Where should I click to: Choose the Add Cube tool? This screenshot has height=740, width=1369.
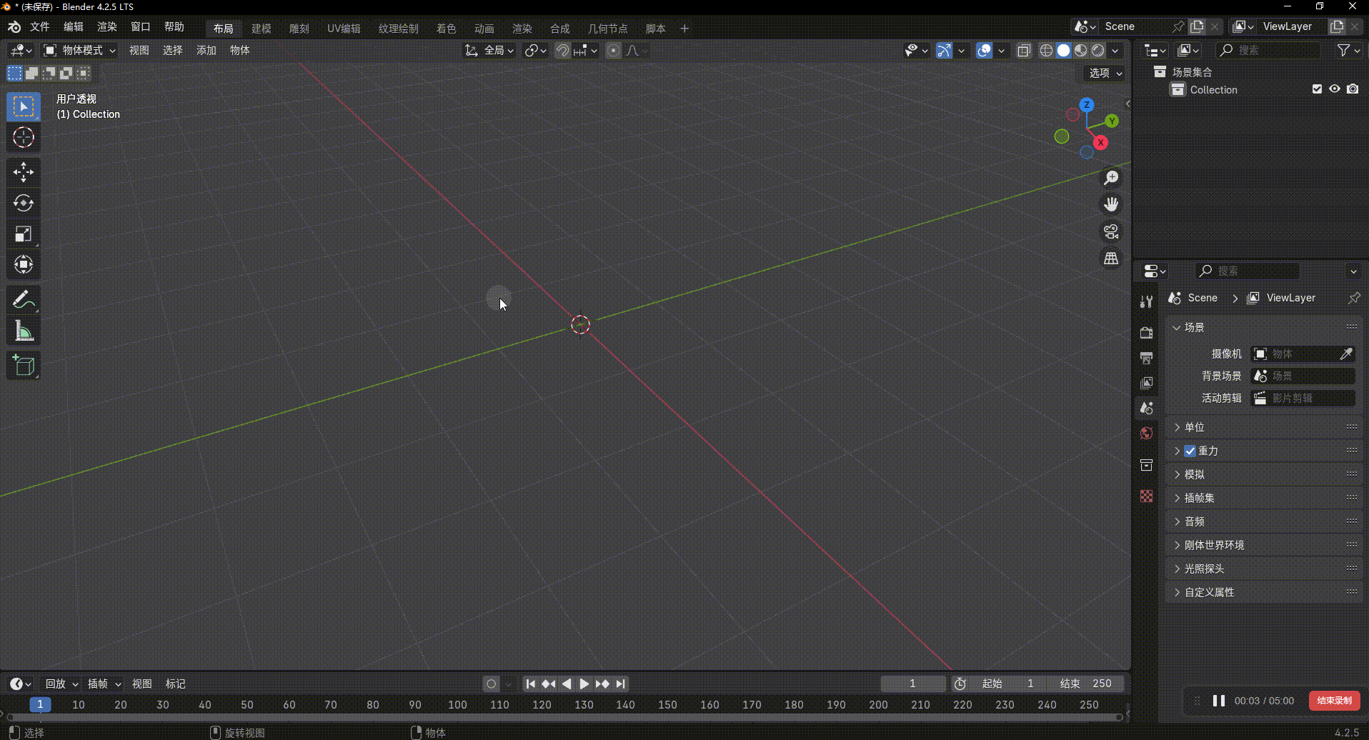[23, 365]
